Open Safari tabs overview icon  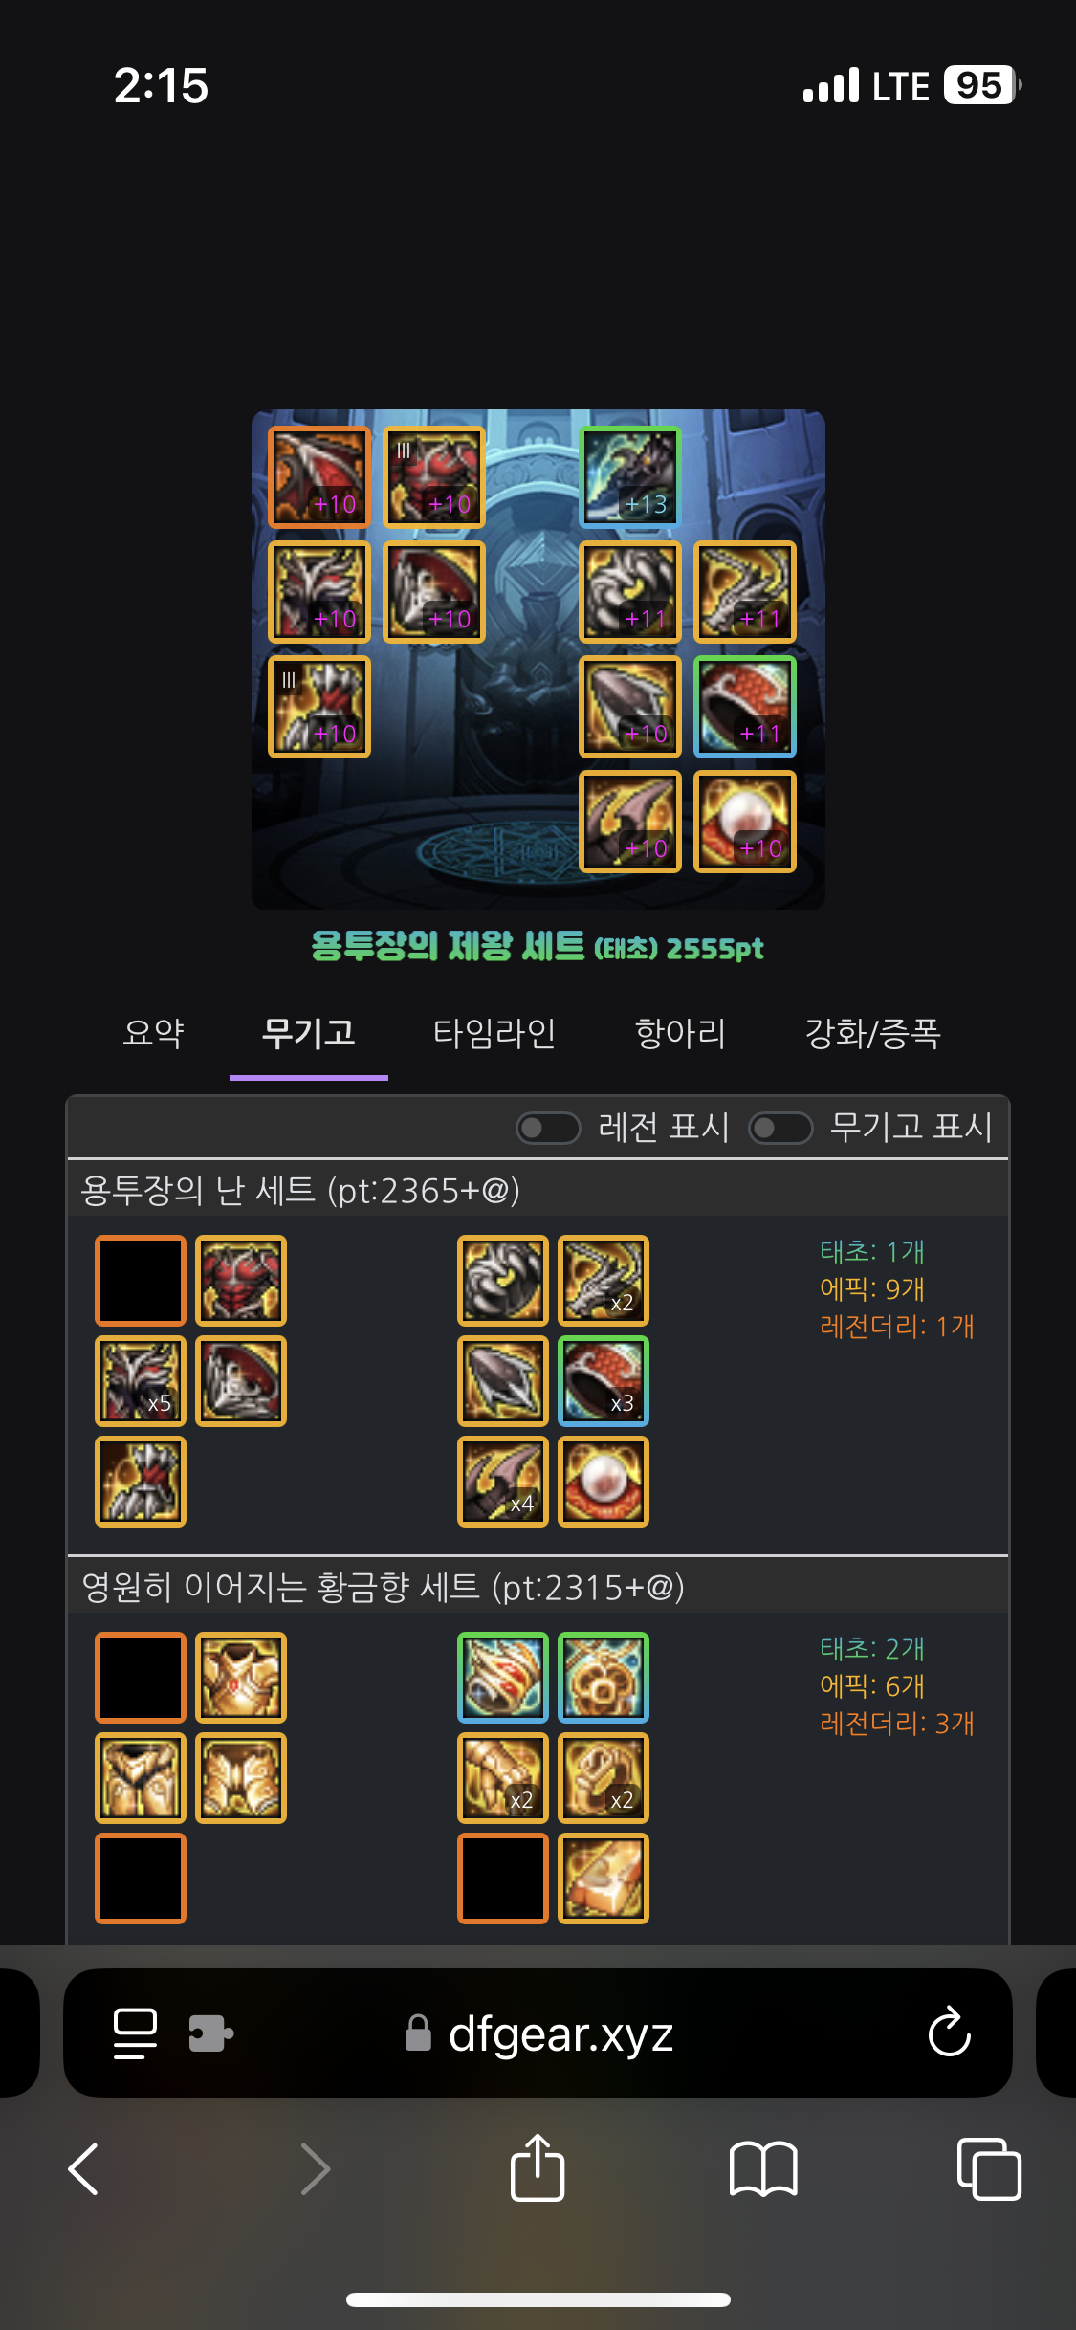(x=988, y=2168)
